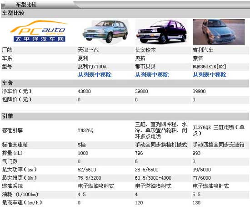Select model text 都市贝贝
The height and width of the screenshot is (207, 250).
145,67
